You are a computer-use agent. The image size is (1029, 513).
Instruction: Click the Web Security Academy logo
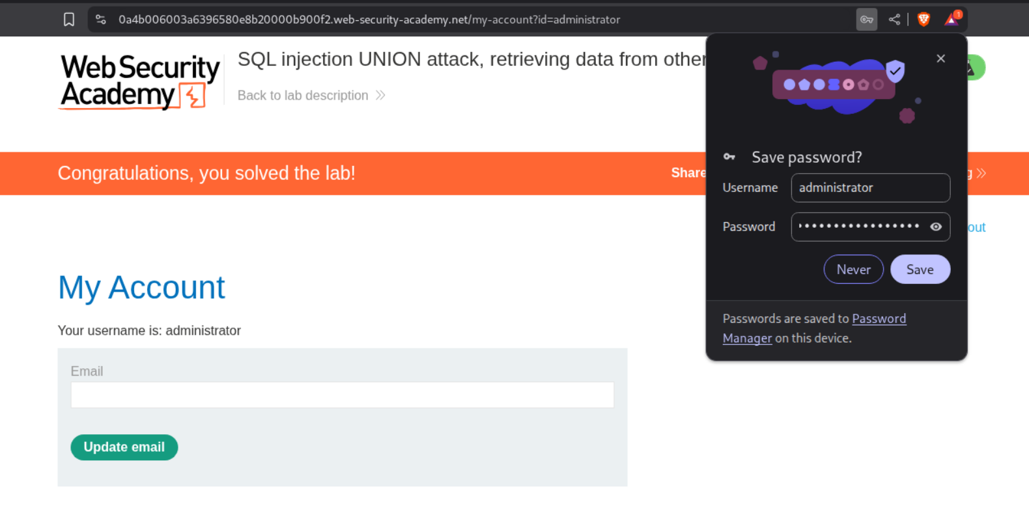pyautogui.click(x=139, y=82)
